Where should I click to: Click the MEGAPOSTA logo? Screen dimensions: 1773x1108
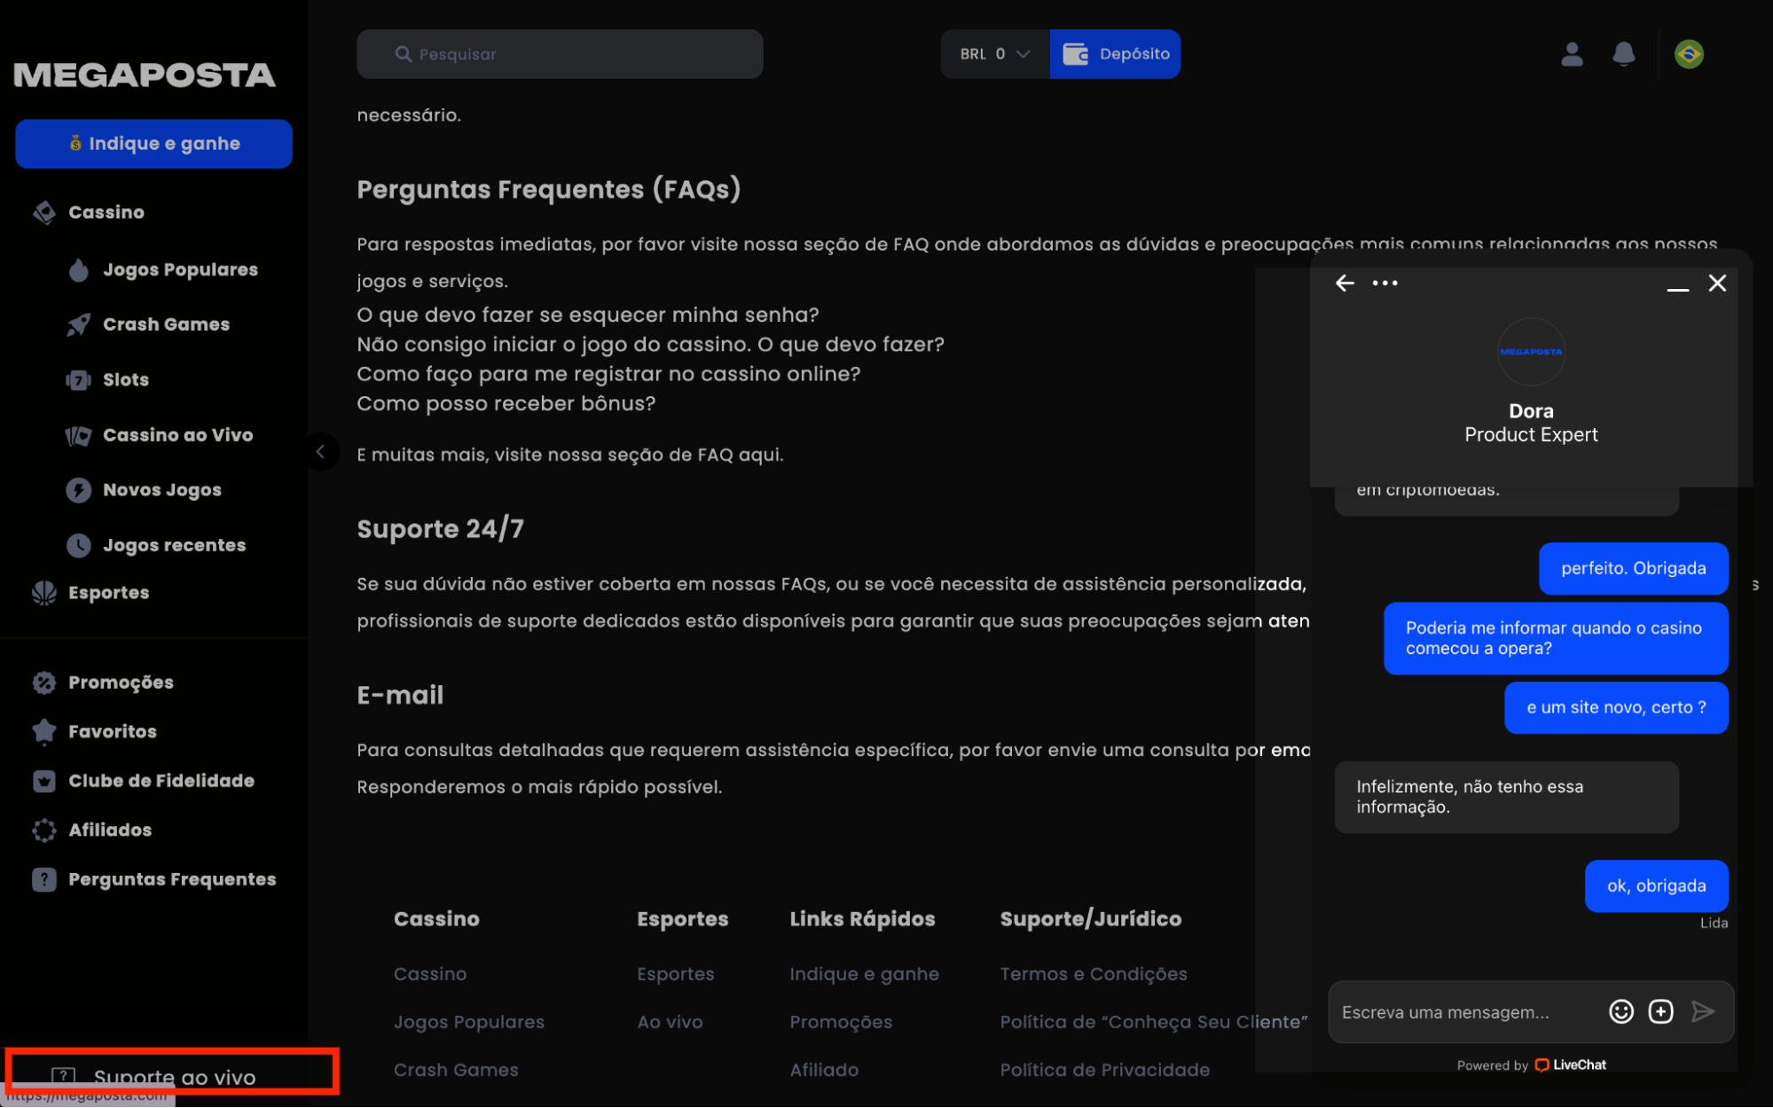[145, 75]
